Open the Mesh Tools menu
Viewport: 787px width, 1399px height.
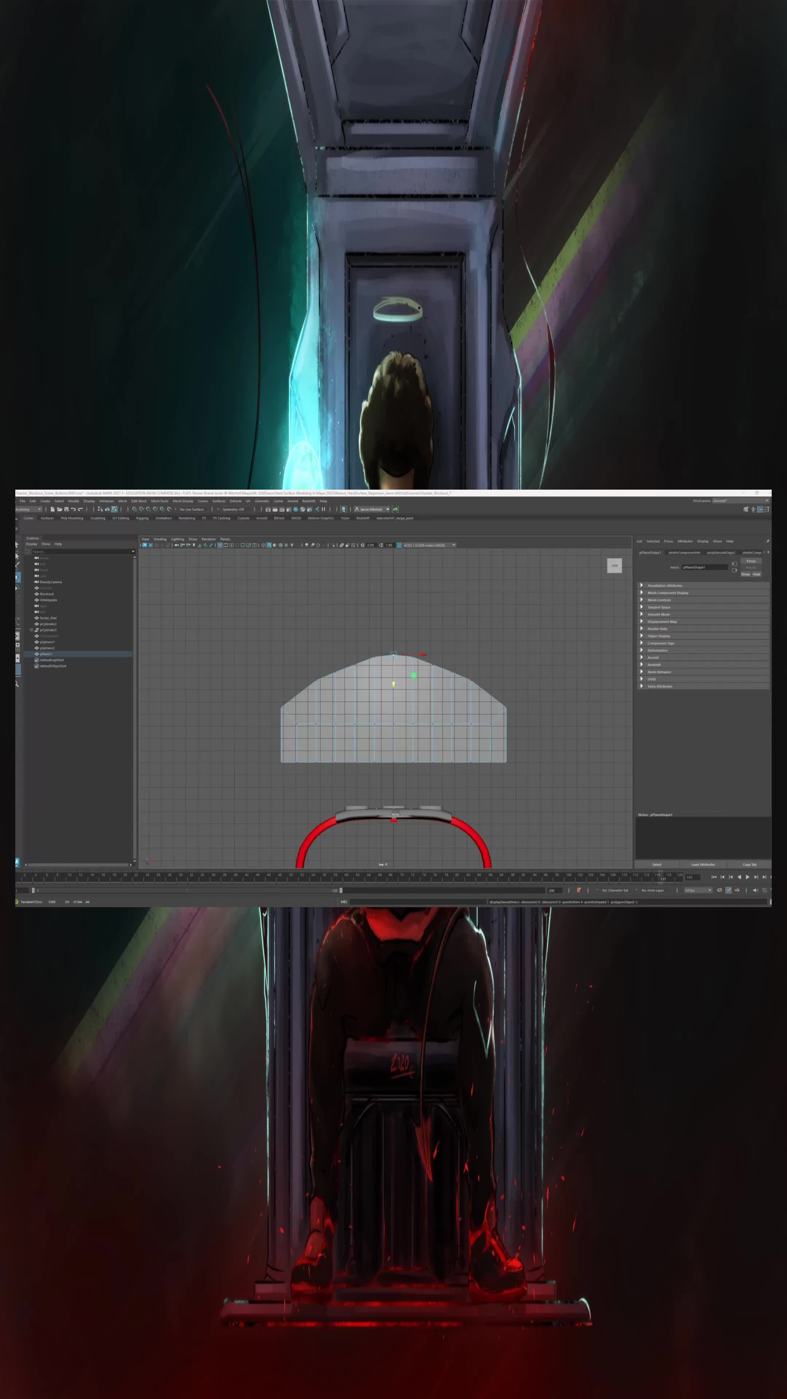click(160, 501)
